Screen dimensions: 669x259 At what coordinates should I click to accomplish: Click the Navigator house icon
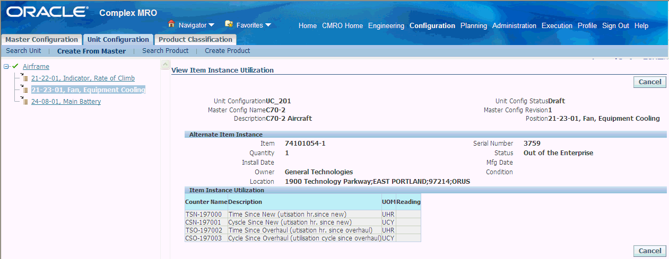(x=171, y=24)
